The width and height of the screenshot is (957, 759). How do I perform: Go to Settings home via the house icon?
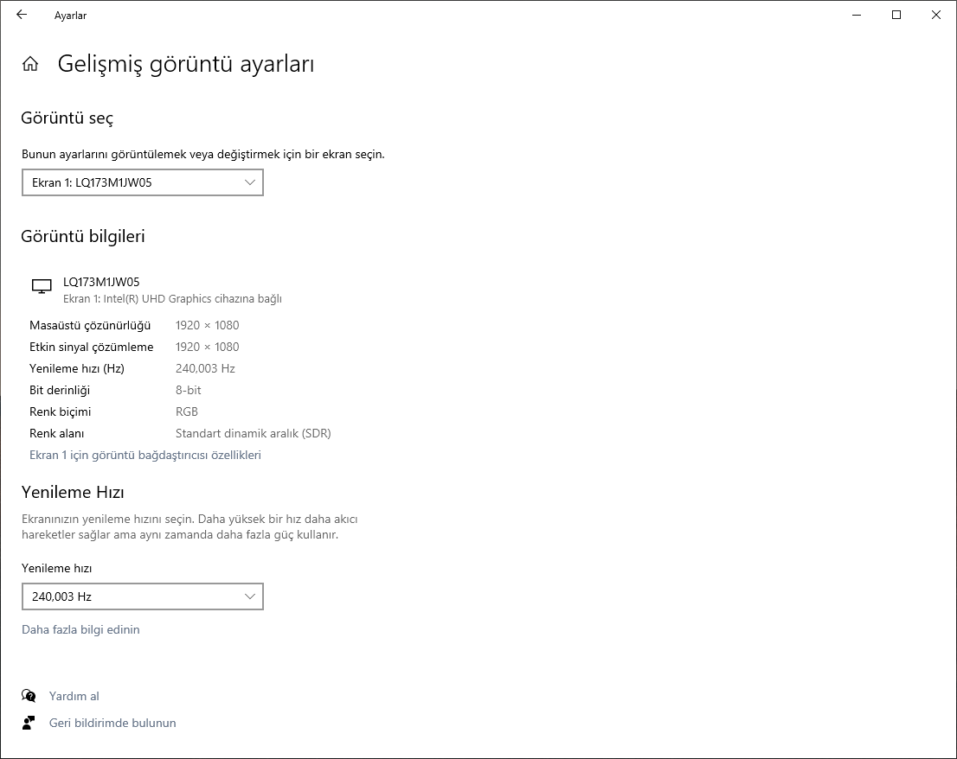[30, 64]
